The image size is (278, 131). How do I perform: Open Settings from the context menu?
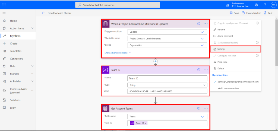pos(235,49)
